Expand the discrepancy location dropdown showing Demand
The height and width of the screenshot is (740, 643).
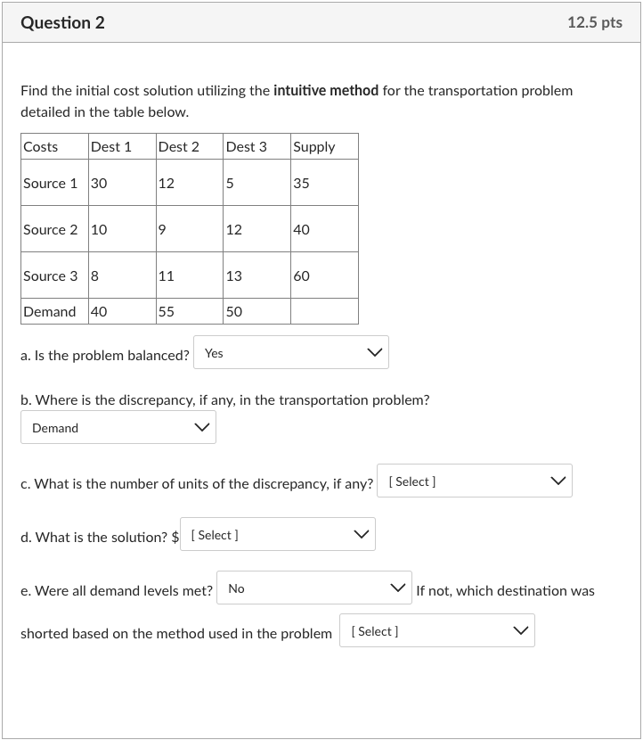(118, 427)
